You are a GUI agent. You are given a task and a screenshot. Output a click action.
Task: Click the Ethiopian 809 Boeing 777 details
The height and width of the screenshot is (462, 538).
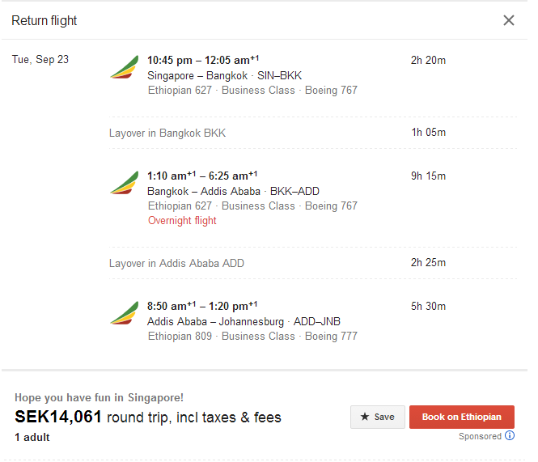click(x=252, y=336)
